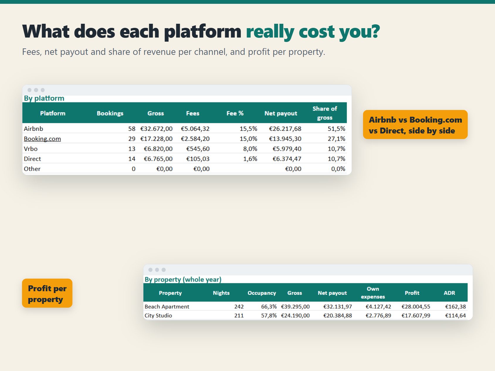Screen dimensions: 495x371
Task: Select the 0,0% share of gross cell
Action: pos(338,169)
